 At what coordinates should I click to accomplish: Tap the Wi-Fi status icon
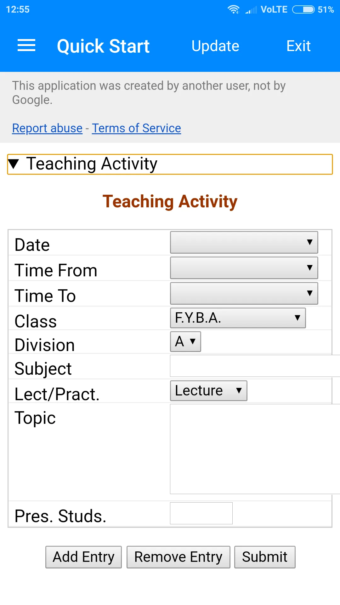(x=234, y=9)
